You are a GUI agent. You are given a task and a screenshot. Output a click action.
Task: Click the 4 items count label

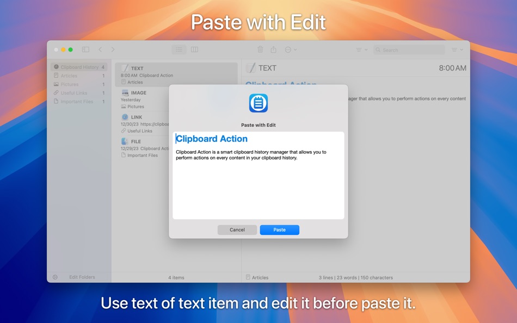[x=176, y=277]
